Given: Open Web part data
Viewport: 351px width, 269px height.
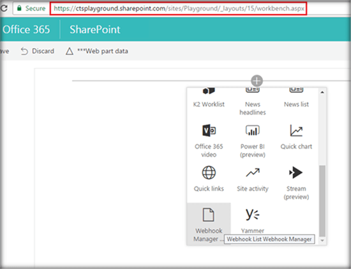Looking at the screenshot, I should [x=97, y=51].
